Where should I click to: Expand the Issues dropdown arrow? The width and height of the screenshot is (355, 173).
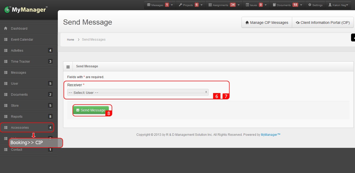click(266, 5)
